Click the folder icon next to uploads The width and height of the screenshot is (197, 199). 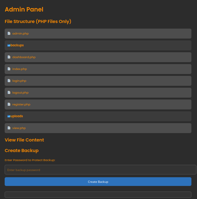[x=9, y=116]
